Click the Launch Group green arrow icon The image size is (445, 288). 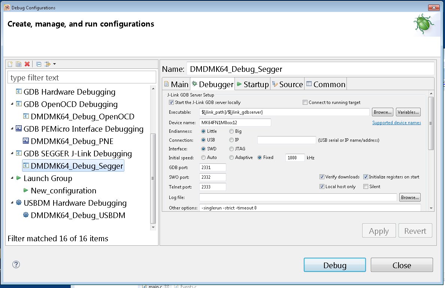pos(19,178)
